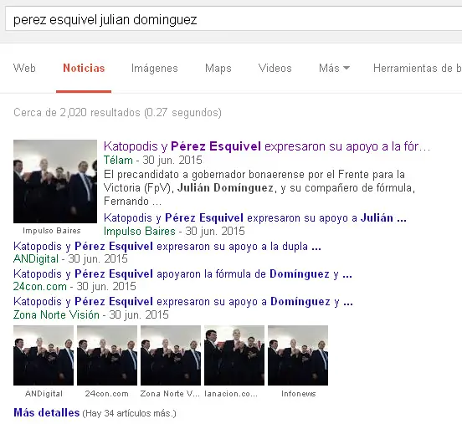
Task: Click the snippet text starting 'El precandidato a gobernador'
Action: [x=259, y=188]
